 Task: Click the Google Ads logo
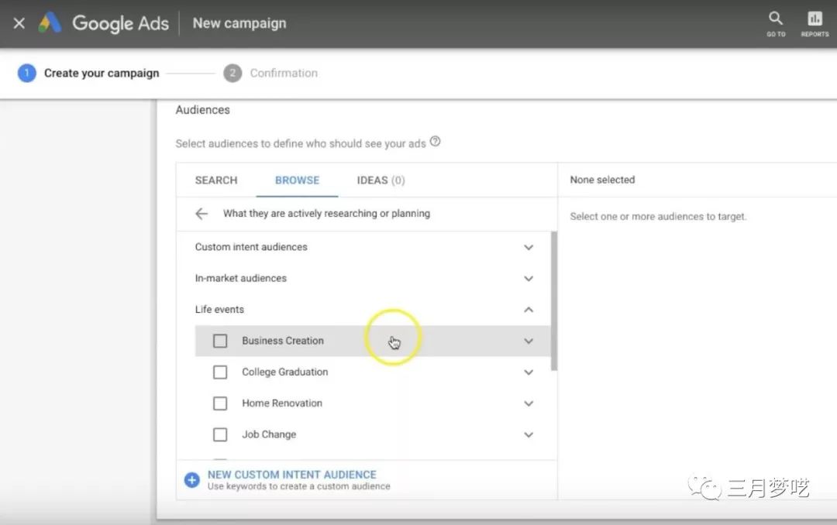(x=50, y=23)
